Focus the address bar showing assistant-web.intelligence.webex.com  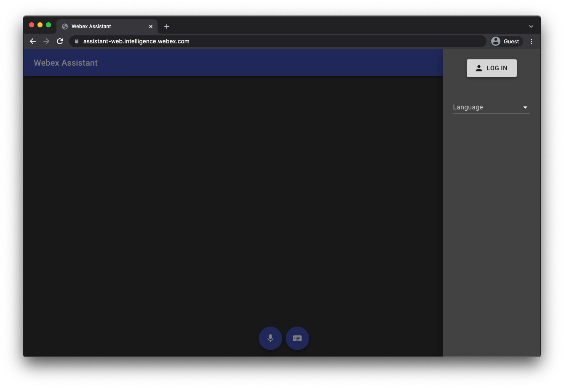pyautogui.click(x=278, y=41)
